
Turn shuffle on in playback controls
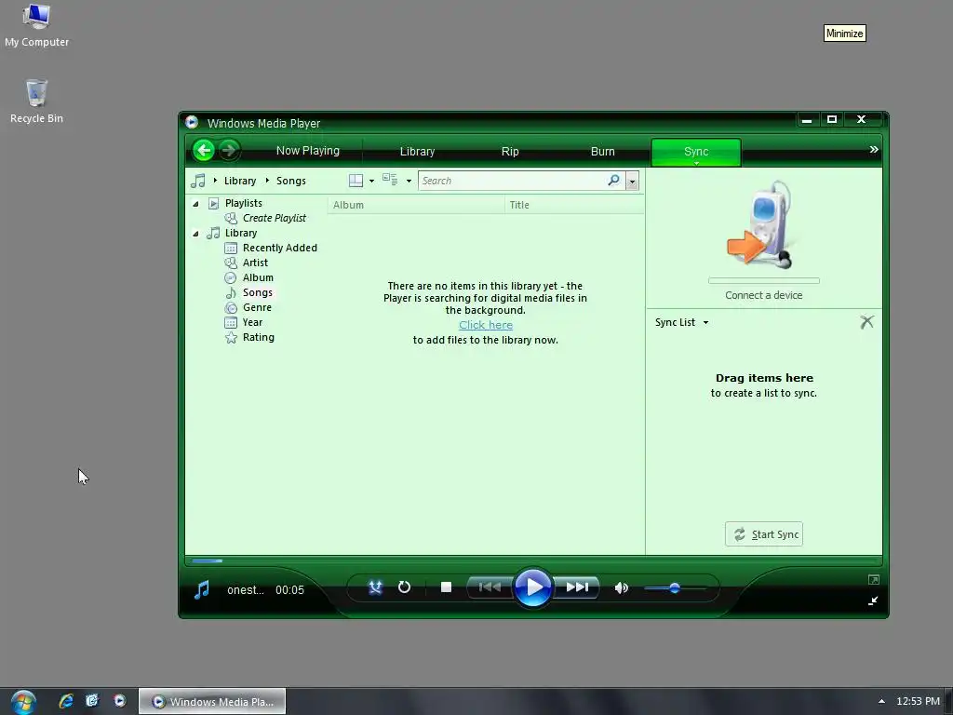376,587
